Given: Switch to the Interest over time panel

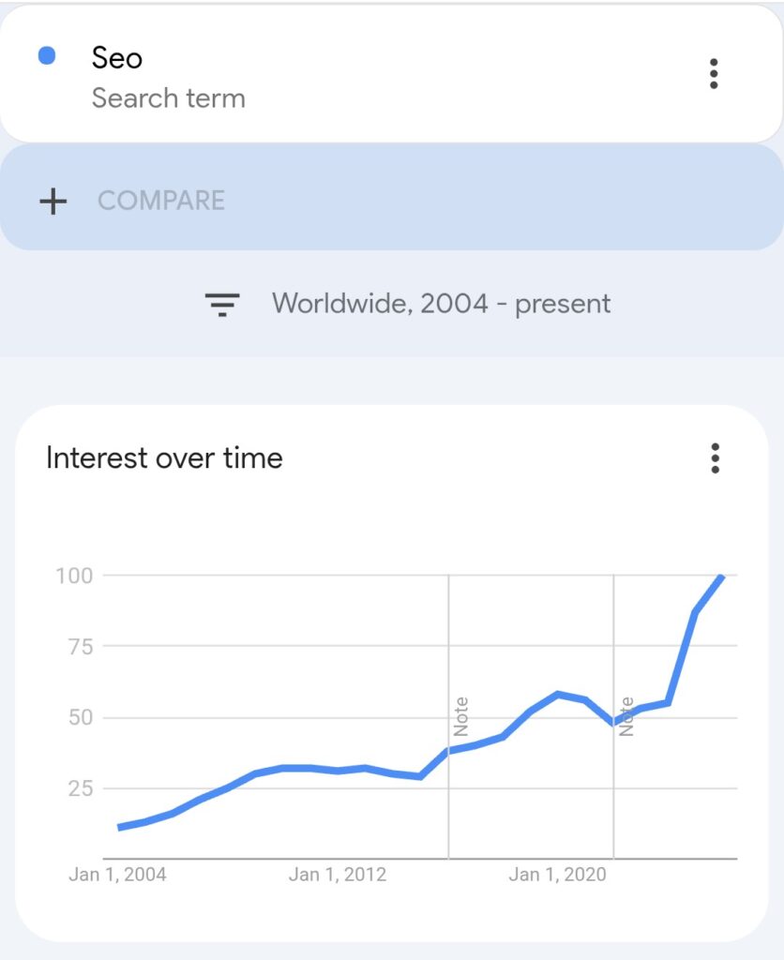Looking at the screenshot, I should click(x=164, y=457).
